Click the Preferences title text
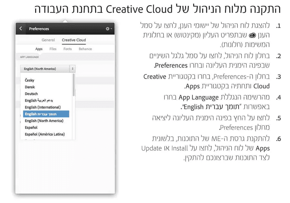 coord(39,29)
